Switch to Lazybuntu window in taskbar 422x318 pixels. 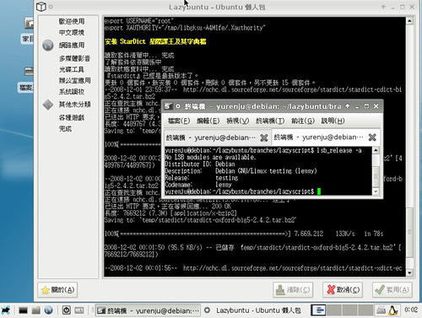point(252,310)
